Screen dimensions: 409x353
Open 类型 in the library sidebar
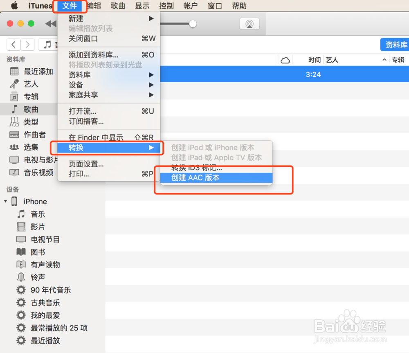pos(24,122)
